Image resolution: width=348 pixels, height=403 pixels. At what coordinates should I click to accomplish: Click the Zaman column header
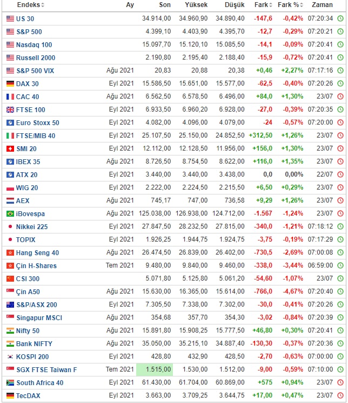click(x=322, y=5)
